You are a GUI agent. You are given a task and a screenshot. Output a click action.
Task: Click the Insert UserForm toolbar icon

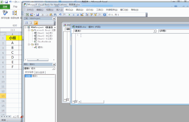tap(32, 15)
